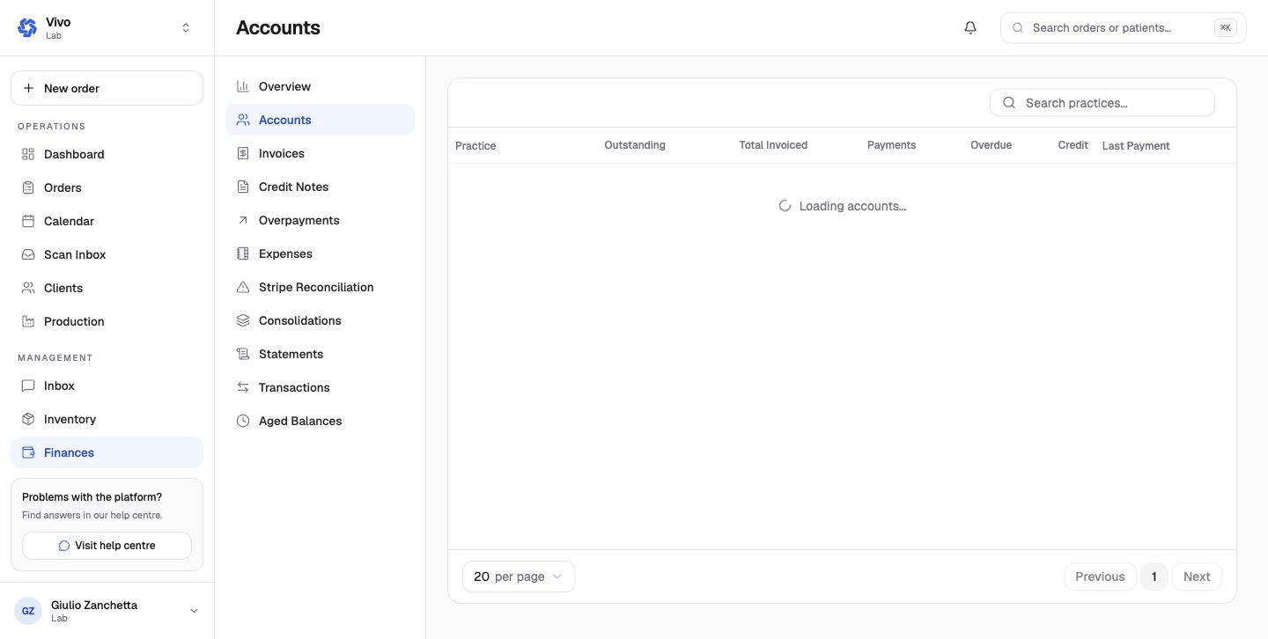Viewport: 1268px width, 639px height.
Task: Click the Overpayments arrow icon
Action: click(243, 220)
